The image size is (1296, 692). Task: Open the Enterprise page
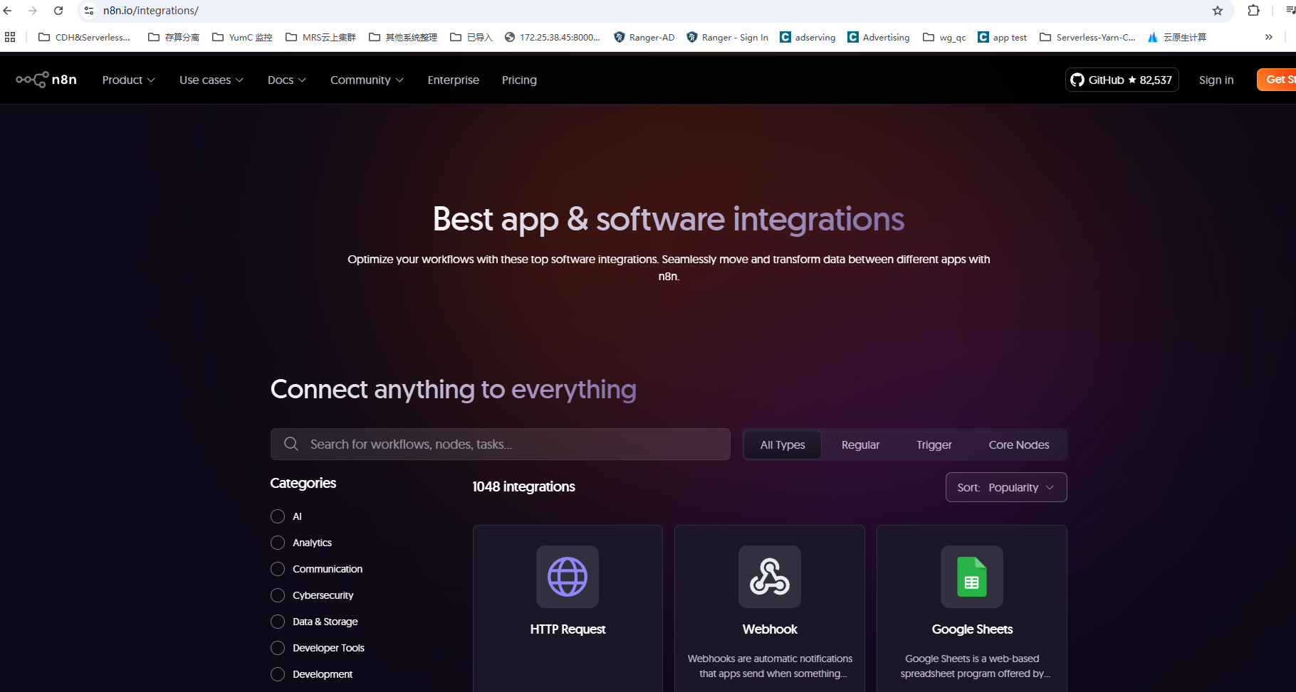(453, 80)
